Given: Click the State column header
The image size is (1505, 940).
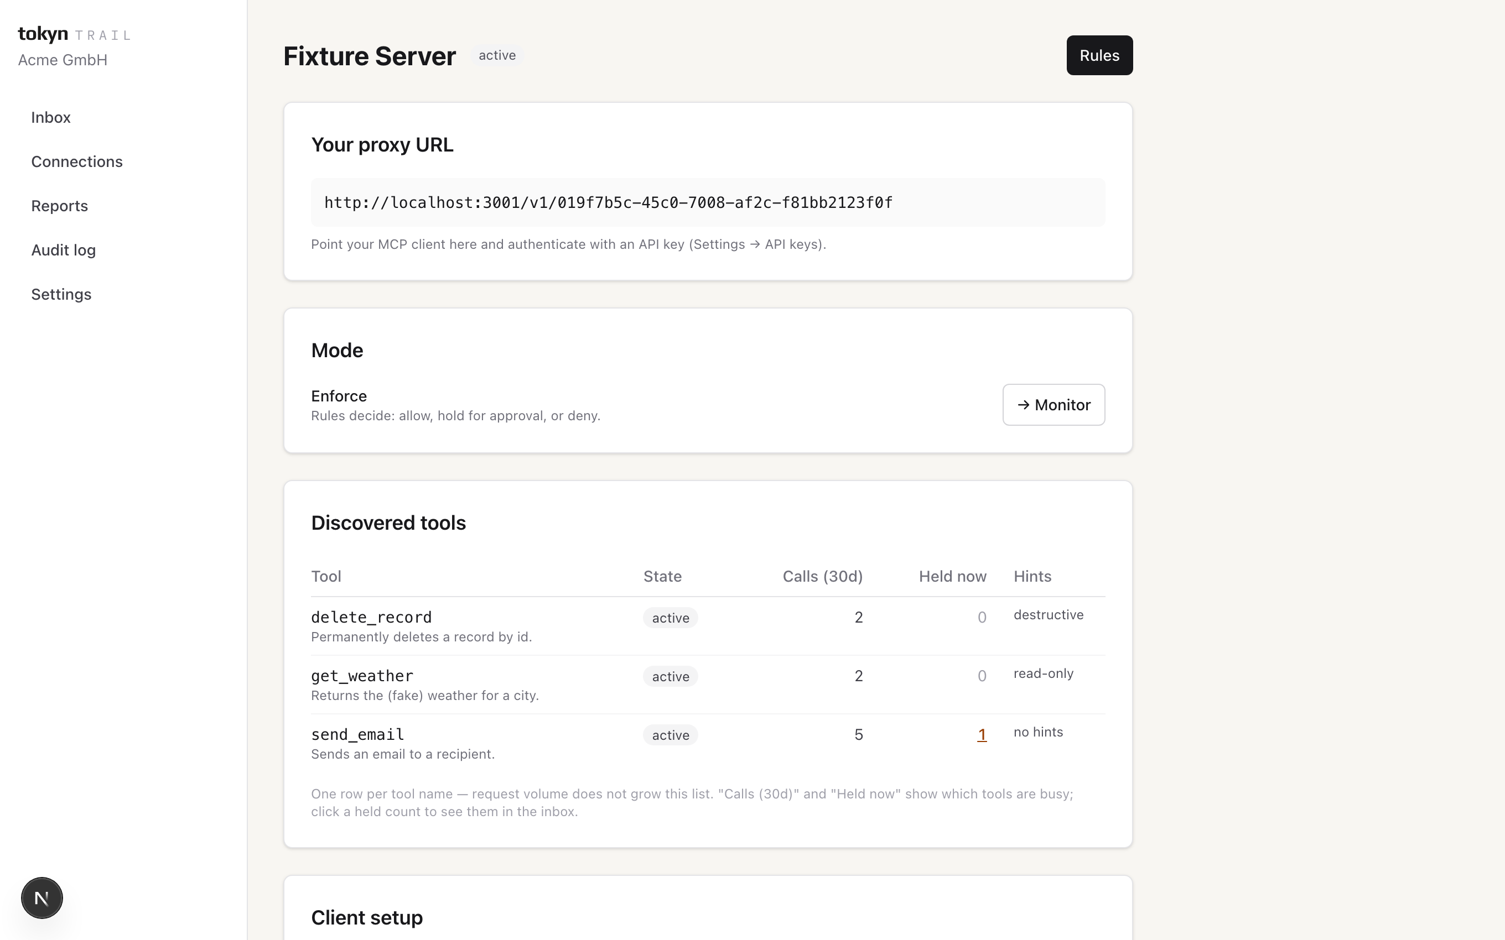Looking at the screenshot, I should [662, 576].
